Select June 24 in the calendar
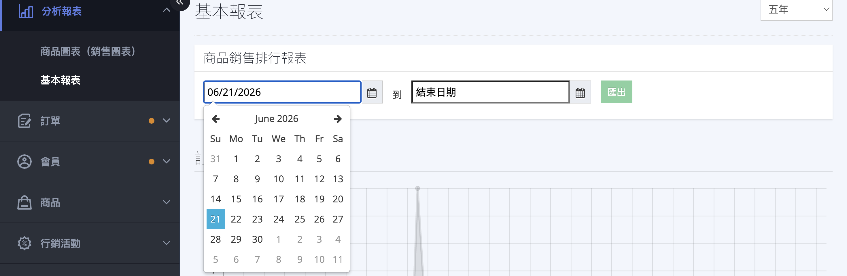Screen dimensions: 847x276 (x=279, y=219)
